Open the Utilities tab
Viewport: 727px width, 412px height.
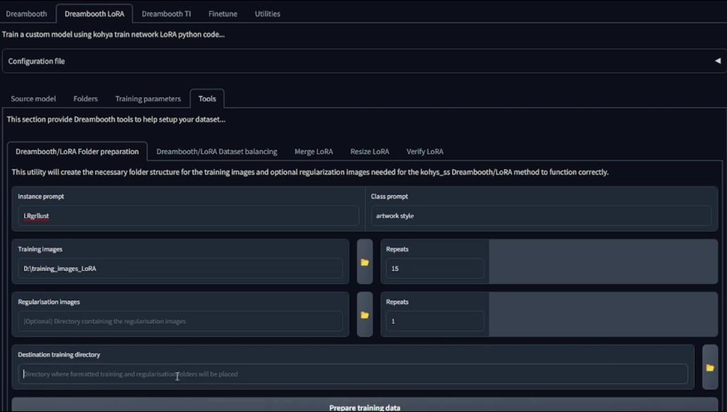click(x=267, y=13)
